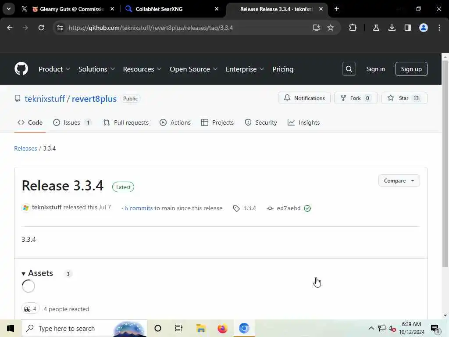This screenshot has height=337, width=449.
Task: Click the network tray icon
Action: [x=382, y=328]
